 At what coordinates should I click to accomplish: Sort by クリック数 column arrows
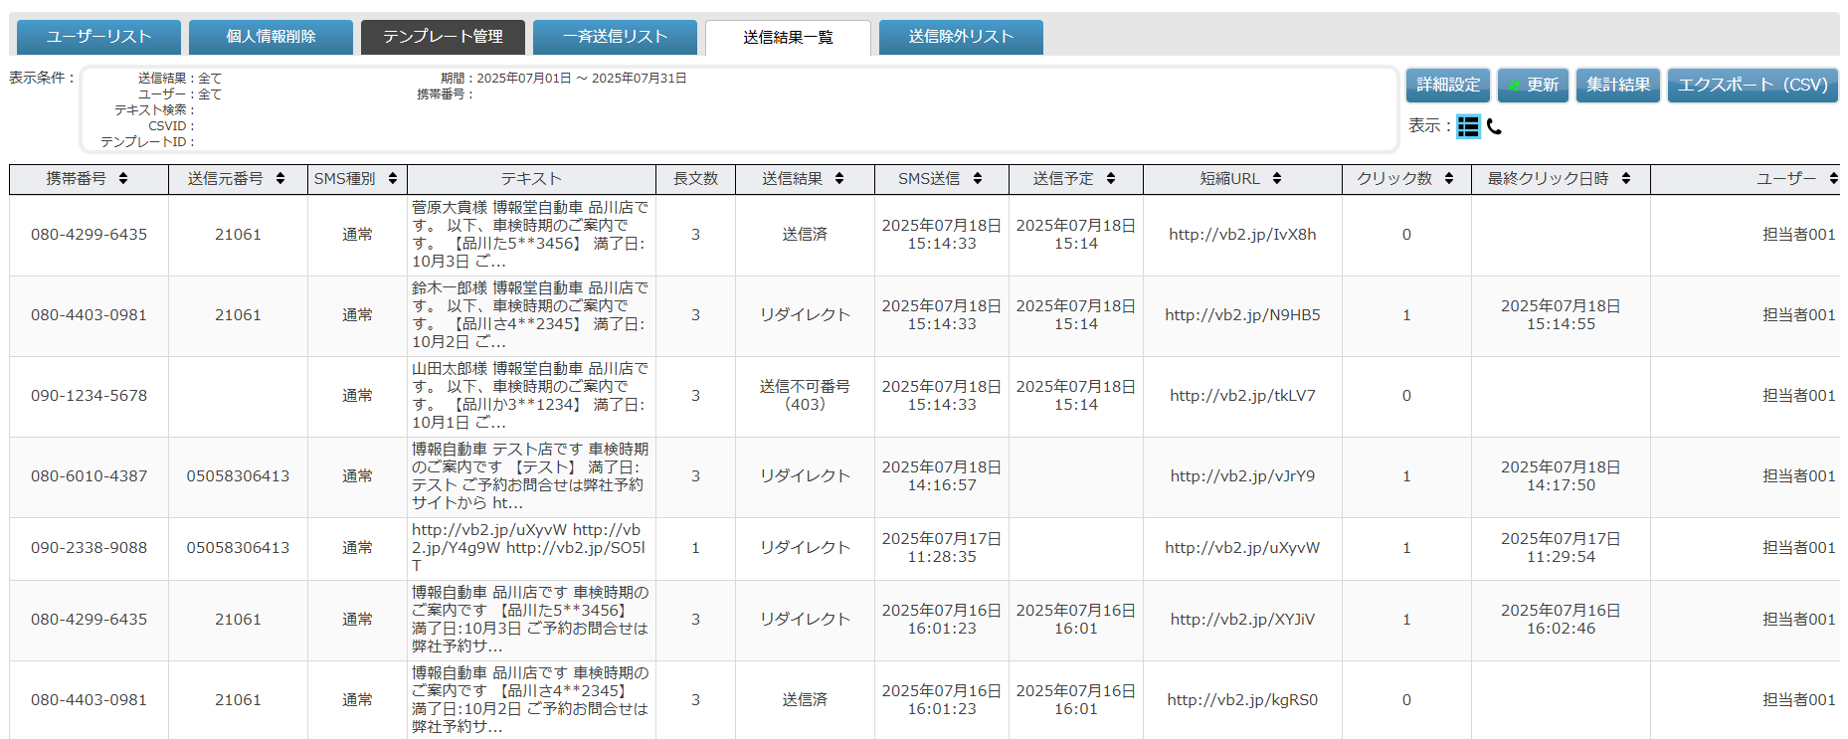1449,179
